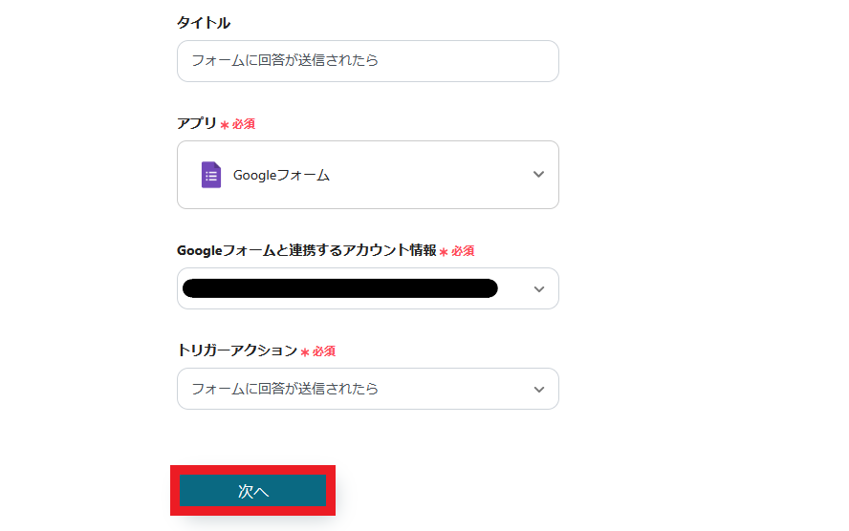The height and width of the screenshot is (531, 849).
Task: Expand the アプリ dropdown chevron
Action: tap(538, 175)
